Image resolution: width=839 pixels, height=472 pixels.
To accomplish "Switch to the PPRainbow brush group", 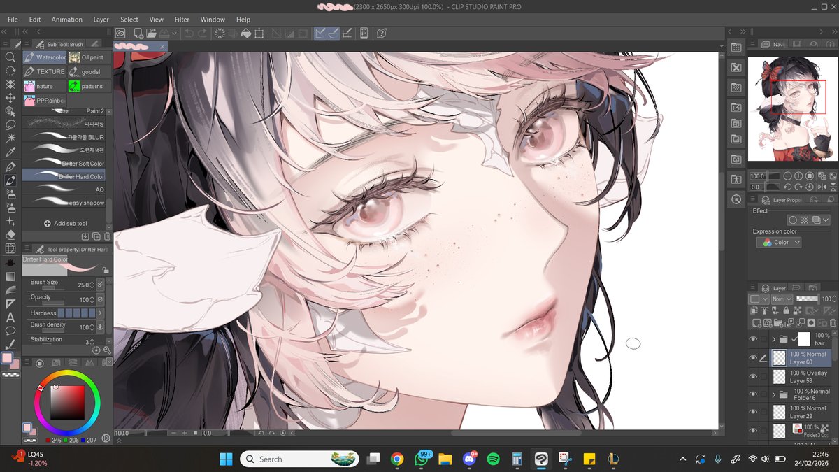I will 45,100.
